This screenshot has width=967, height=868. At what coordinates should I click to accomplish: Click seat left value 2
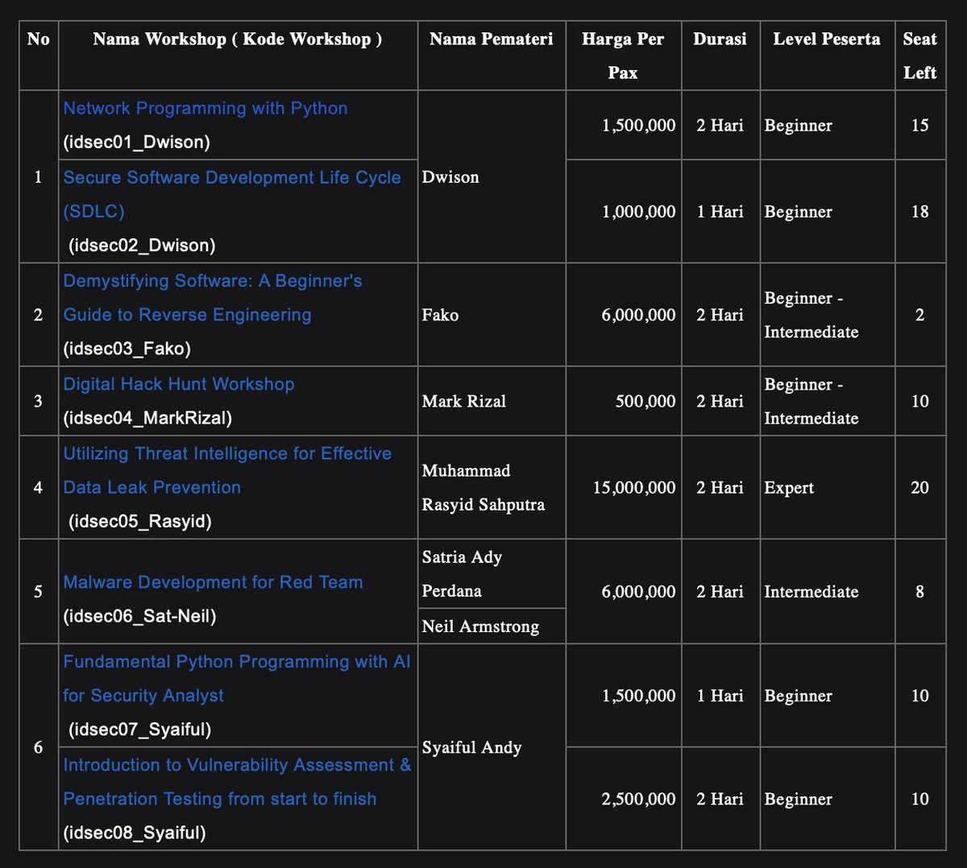(x=919, y=315)
